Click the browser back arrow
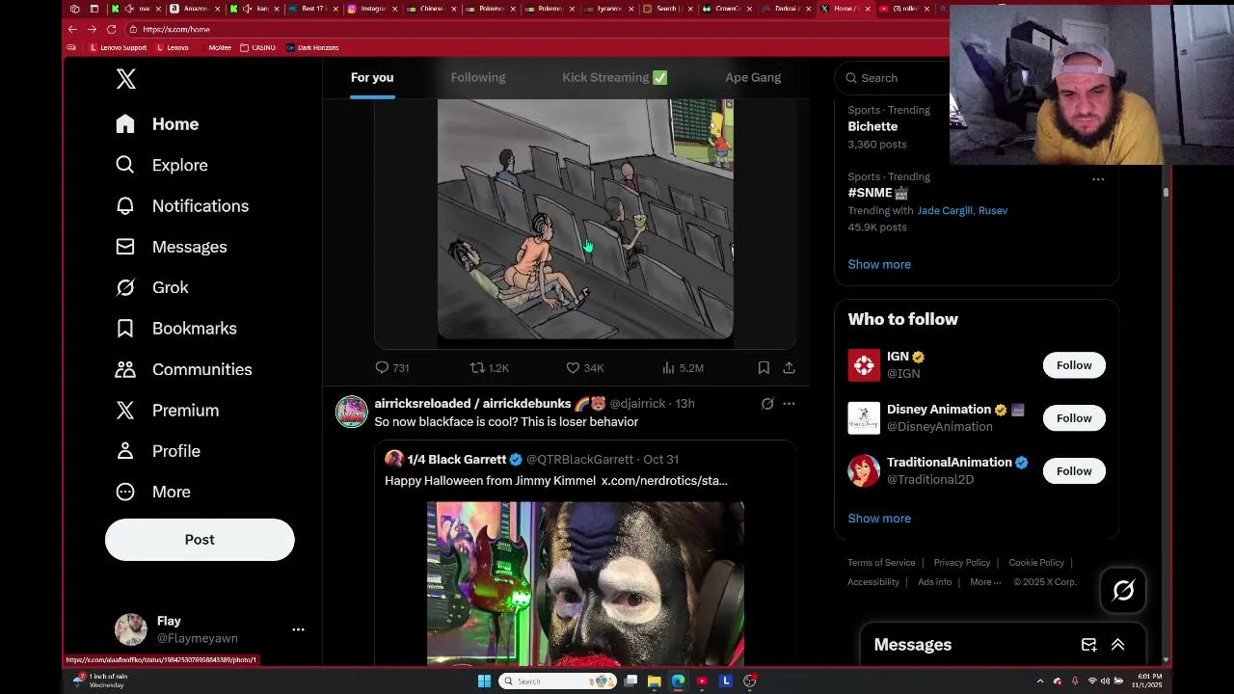Image resolution: width=1234 pixels, height=694 pixels. (x=72, y=29)
